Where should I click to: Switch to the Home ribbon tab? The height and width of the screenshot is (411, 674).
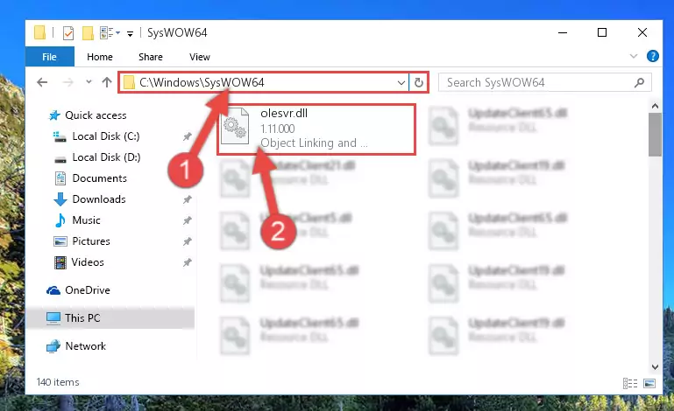(100, 57)
